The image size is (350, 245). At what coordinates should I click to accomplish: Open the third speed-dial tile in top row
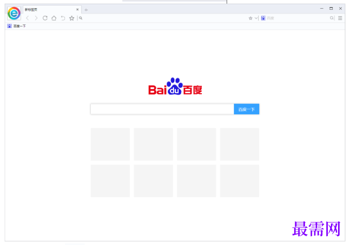point(197,144)
